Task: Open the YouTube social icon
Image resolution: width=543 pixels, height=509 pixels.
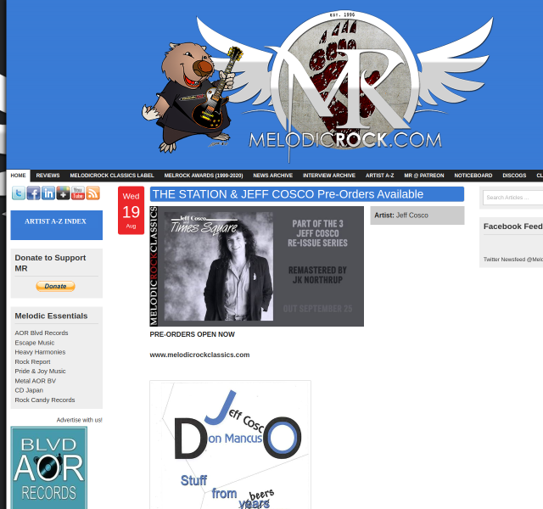Action: click(78, 193)
